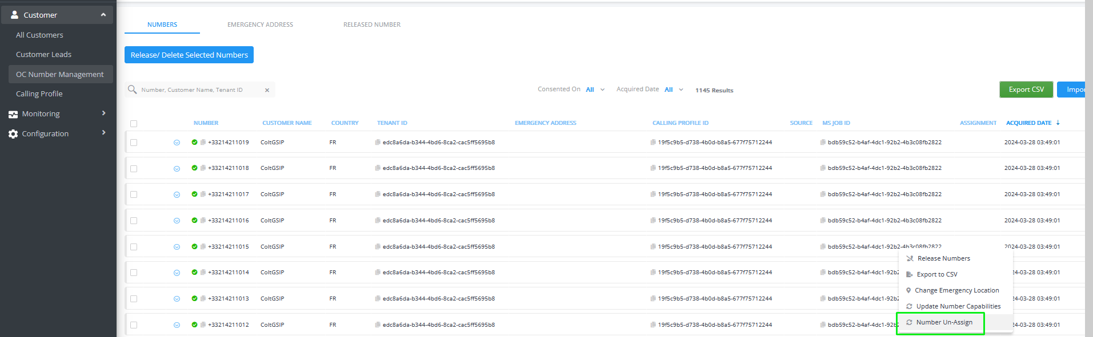Check the row for +33214211013
This screenshot has width=1093, height=337.
click(134, 299)
